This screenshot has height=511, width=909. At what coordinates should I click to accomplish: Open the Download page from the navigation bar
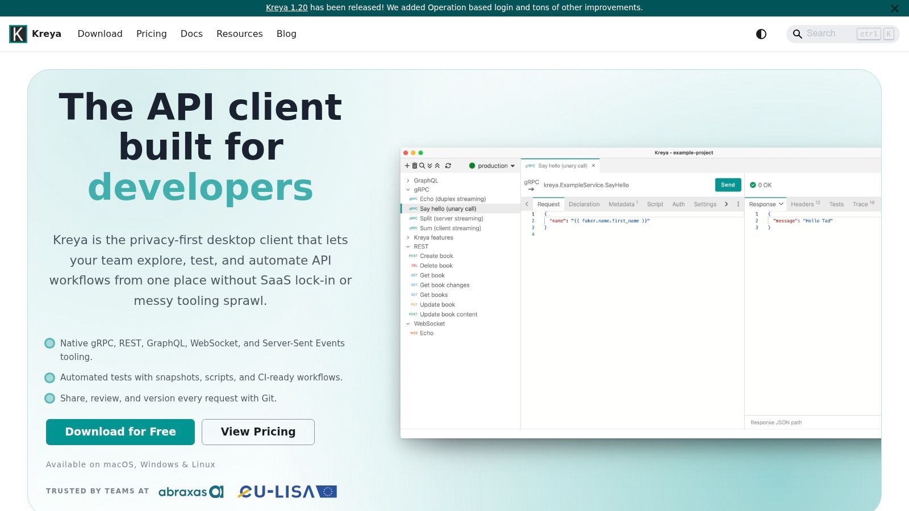coord(100,34)
